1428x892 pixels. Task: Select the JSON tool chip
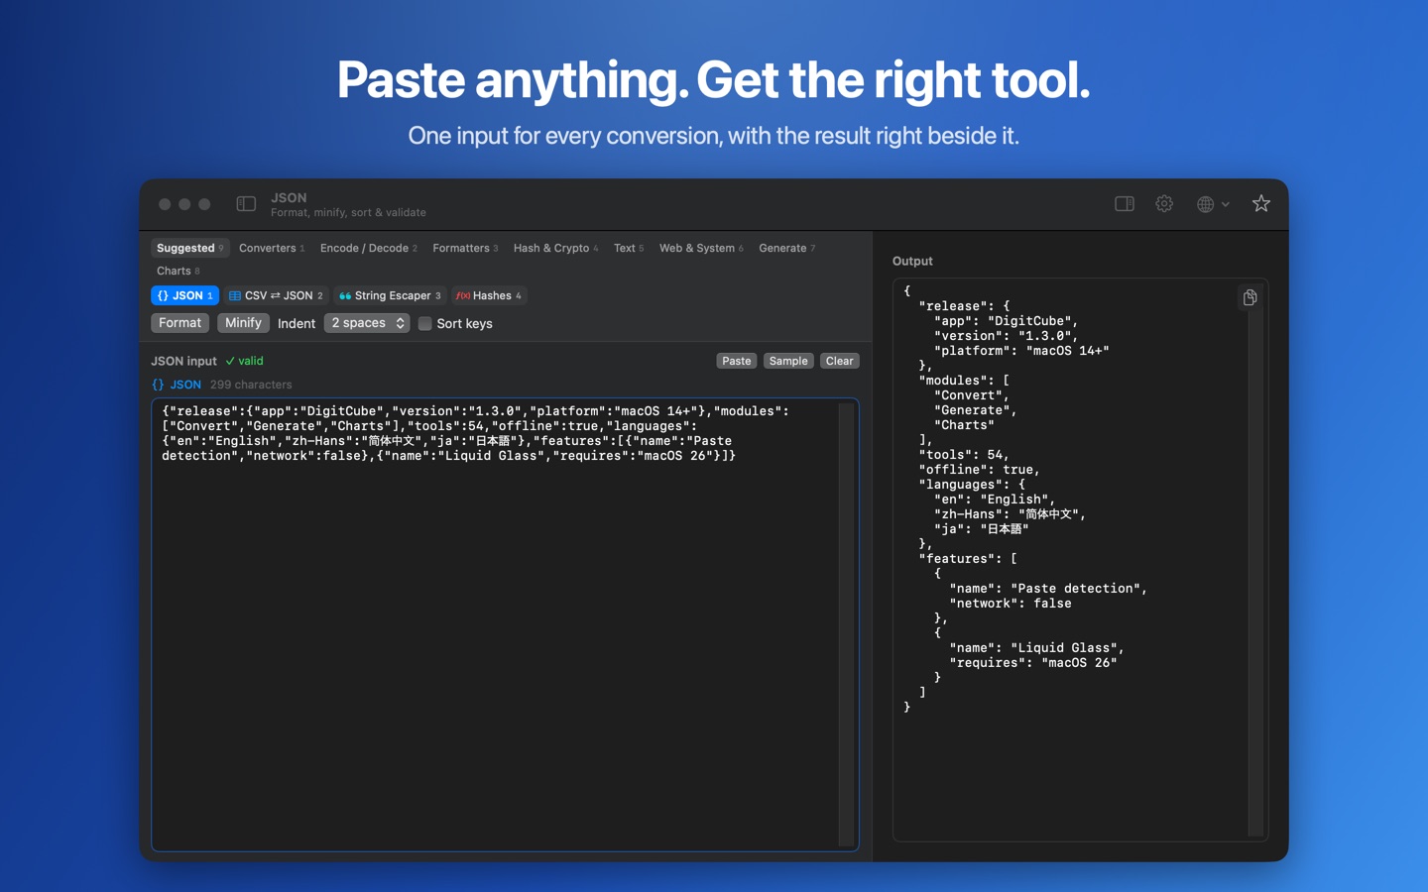tap(184, 295)
